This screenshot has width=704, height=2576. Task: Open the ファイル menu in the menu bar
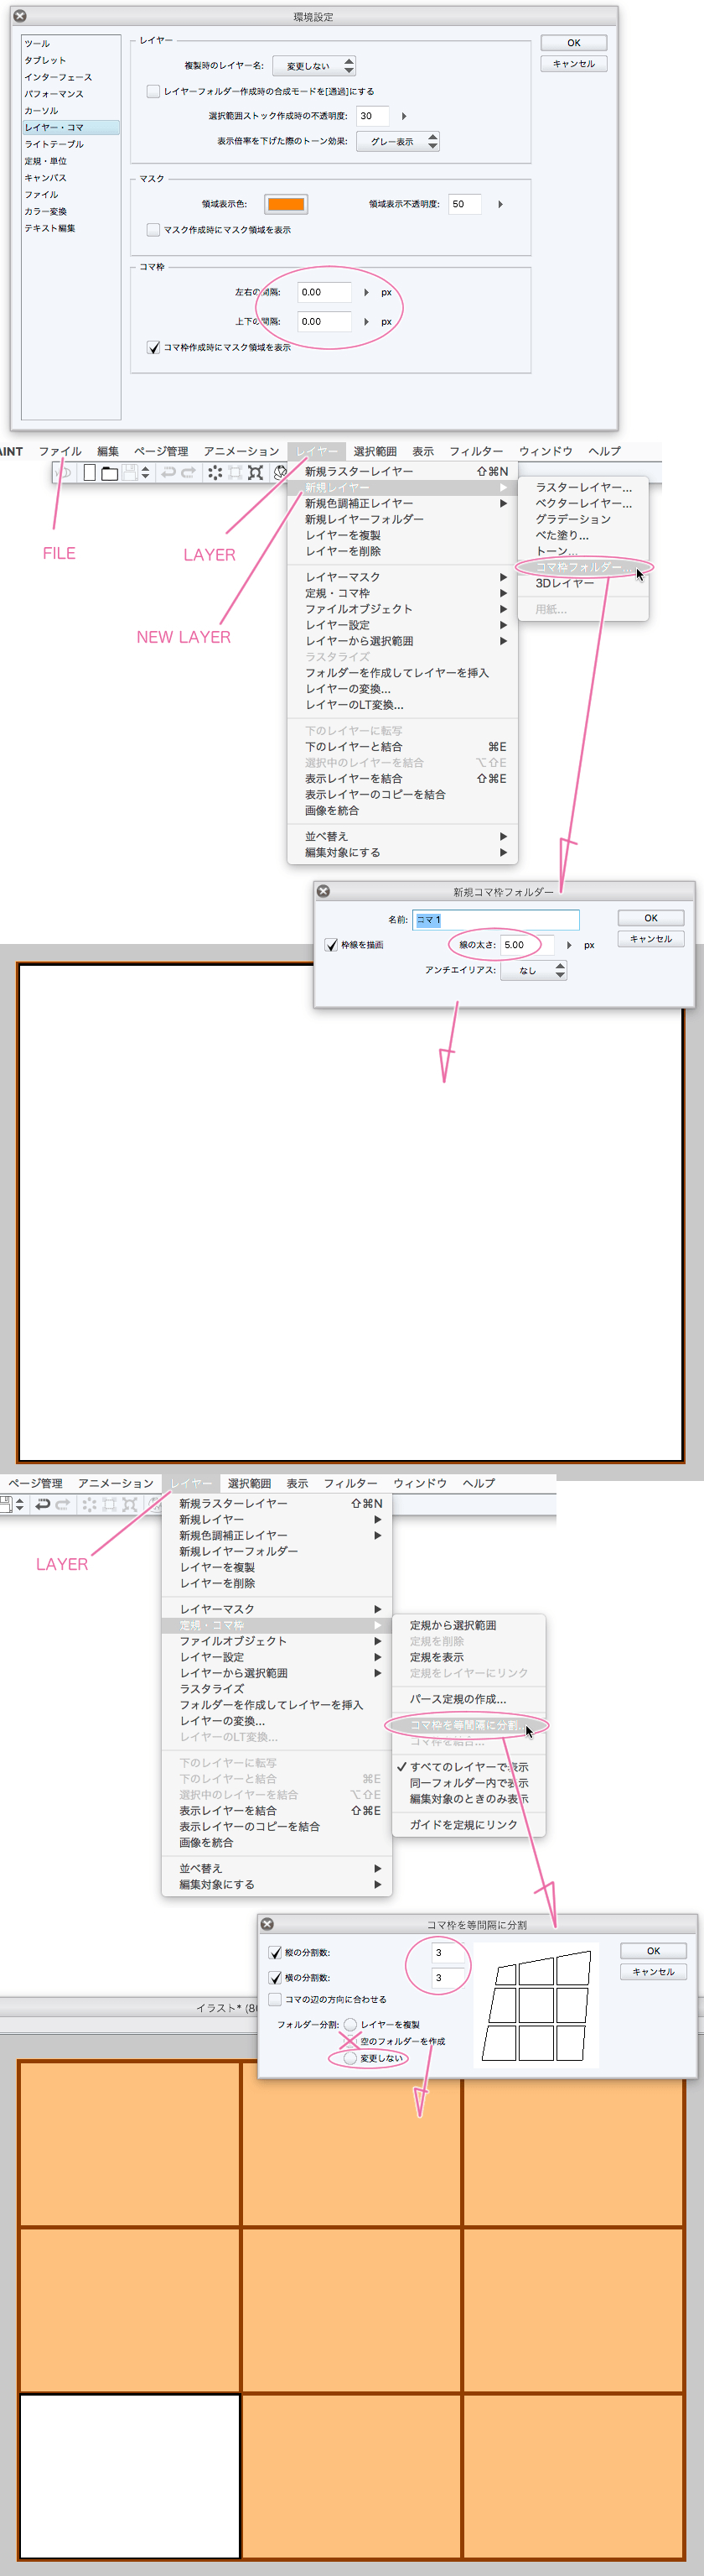point(60,451)
